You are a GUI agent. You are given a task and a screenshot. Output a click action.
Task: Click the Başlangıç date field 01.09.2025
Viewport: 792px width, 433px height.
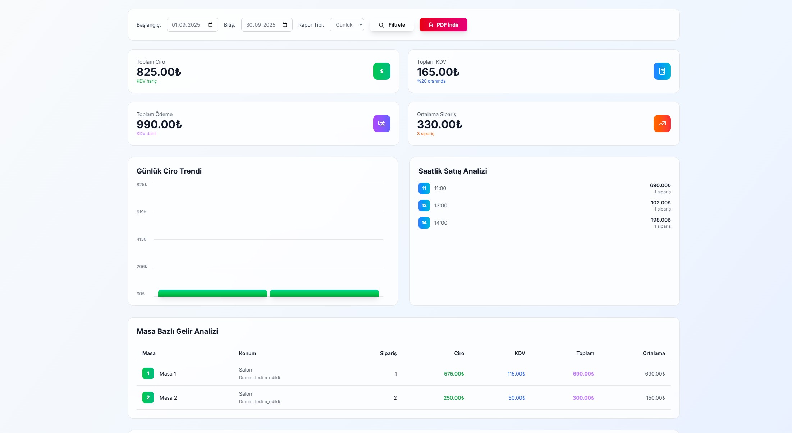click(186, 25)
